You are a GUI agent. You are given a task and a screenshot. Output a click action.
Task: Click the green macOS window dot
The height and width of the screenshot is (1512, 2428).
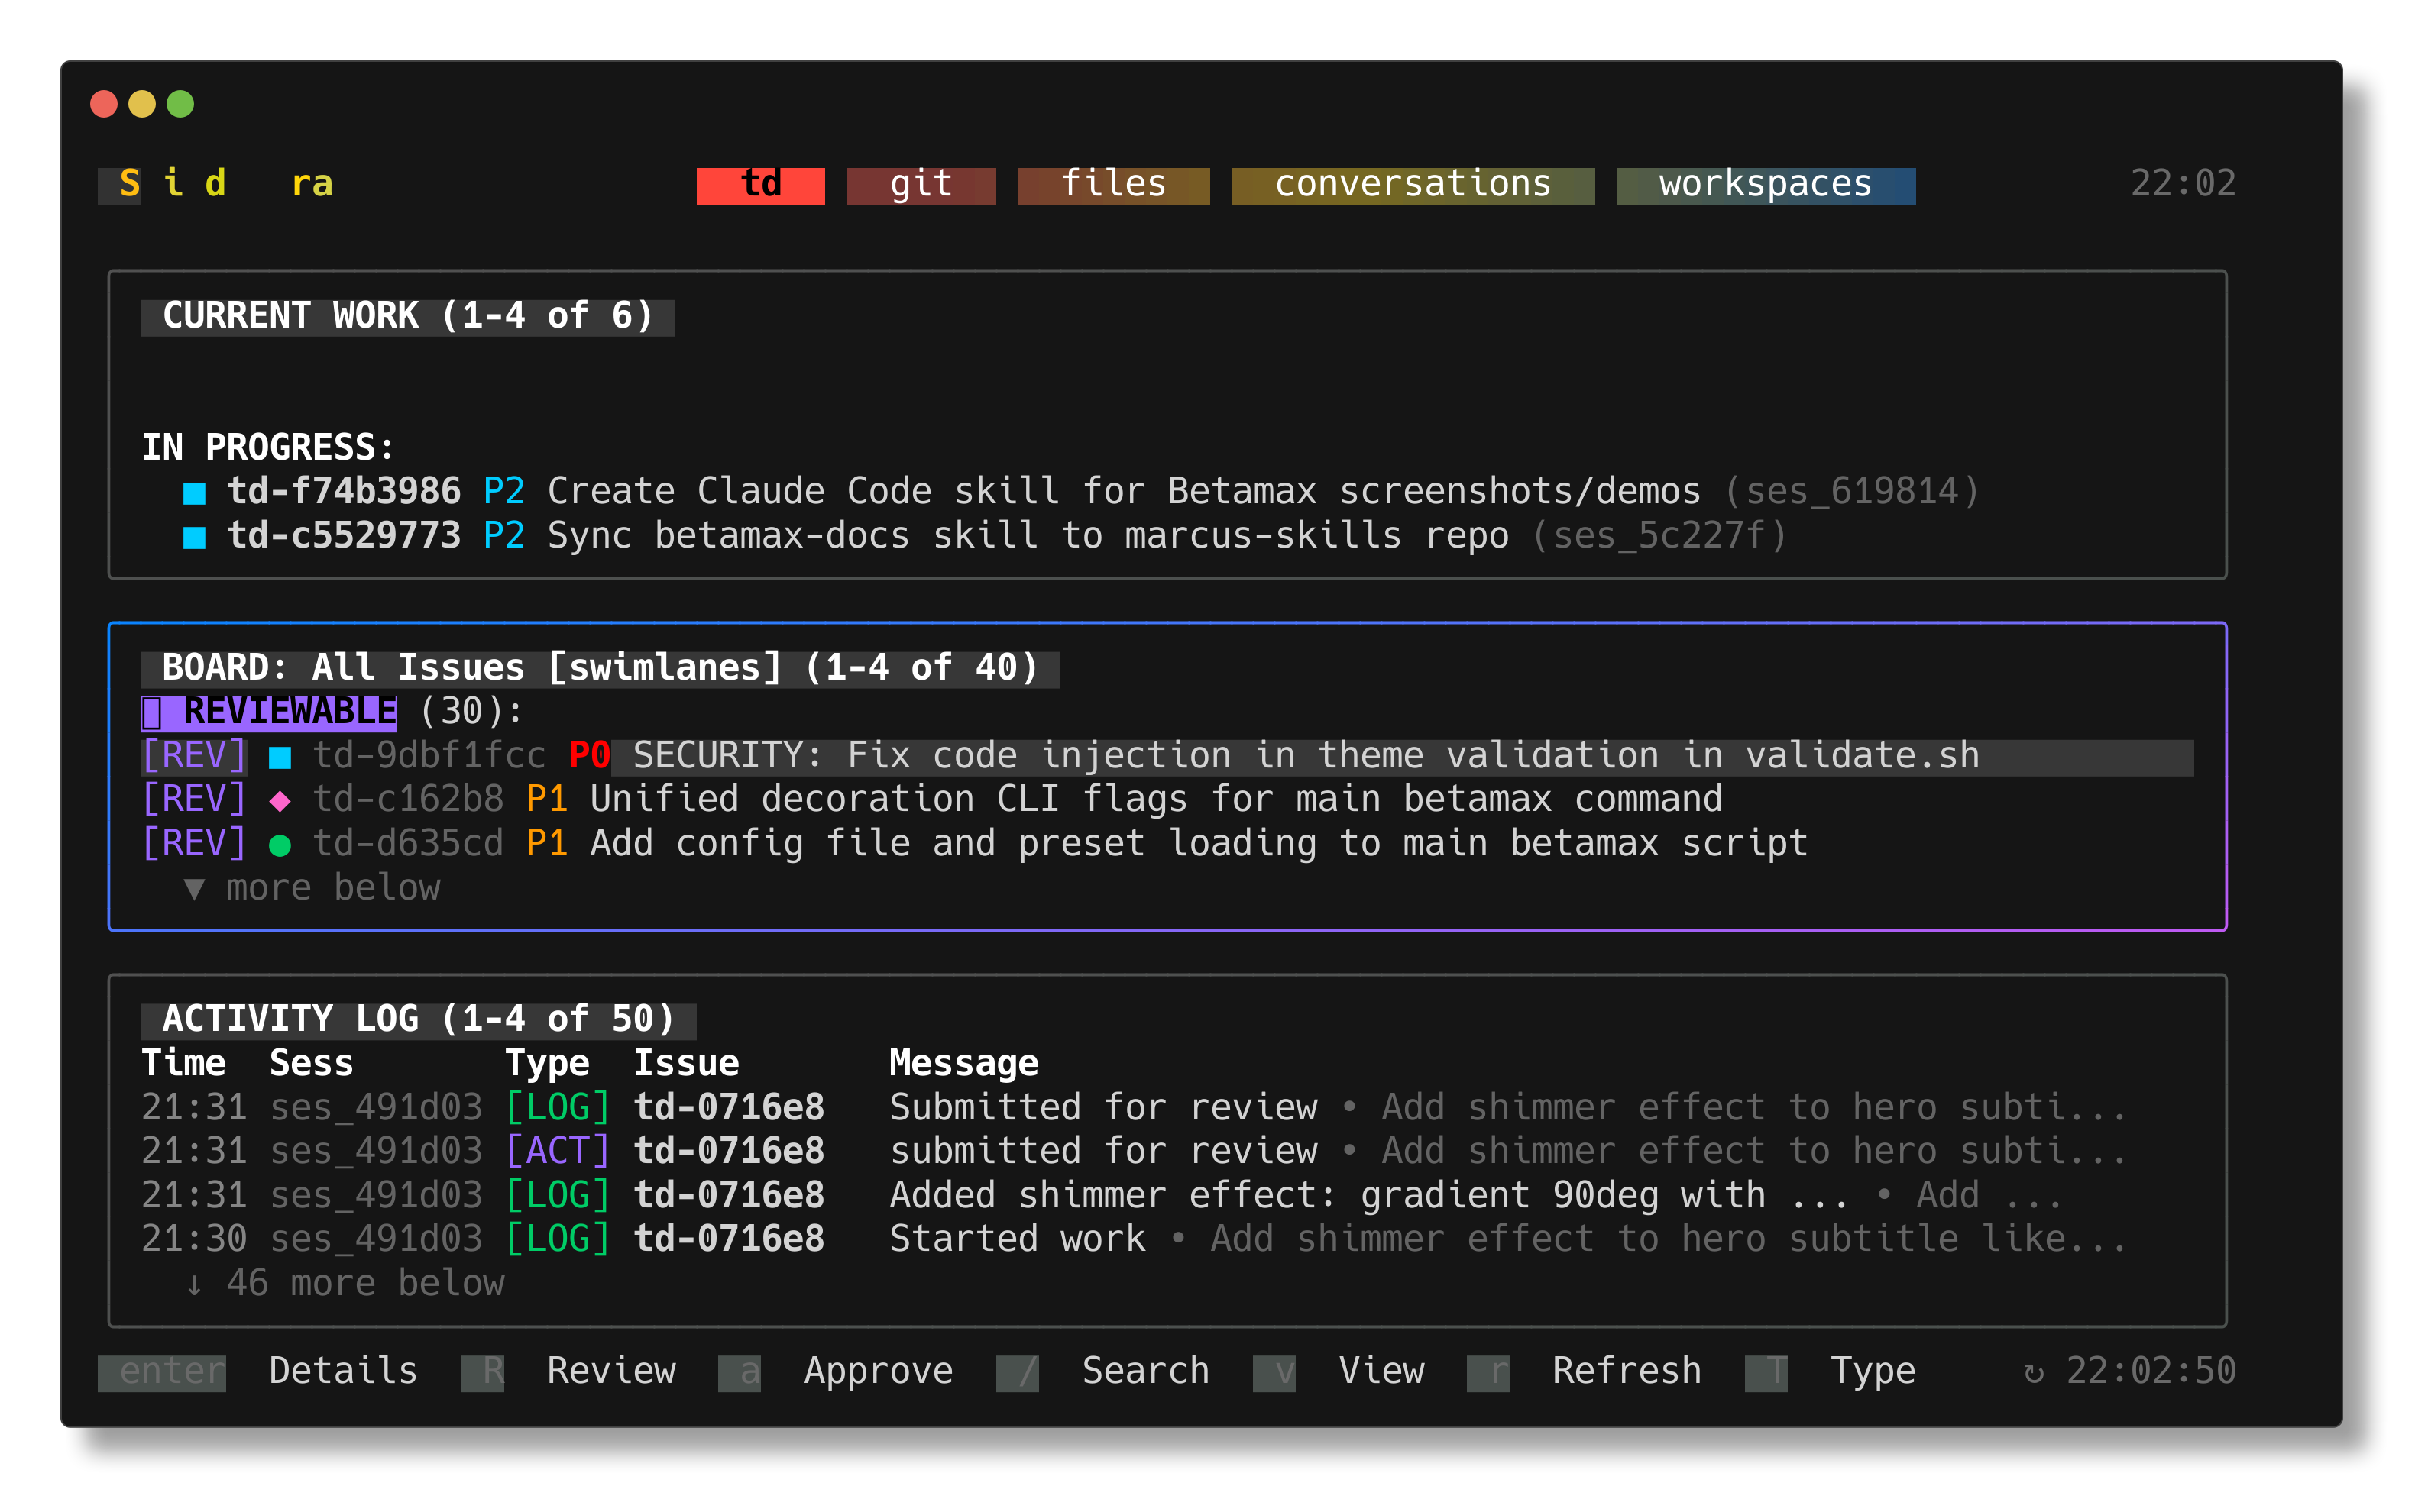[180, 104]
